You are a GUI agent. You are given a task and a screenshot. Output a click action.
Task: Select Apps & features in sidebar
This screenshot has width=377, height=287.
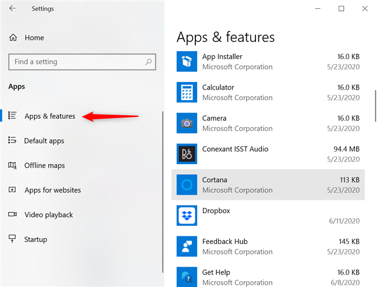[x=49, y=116]
